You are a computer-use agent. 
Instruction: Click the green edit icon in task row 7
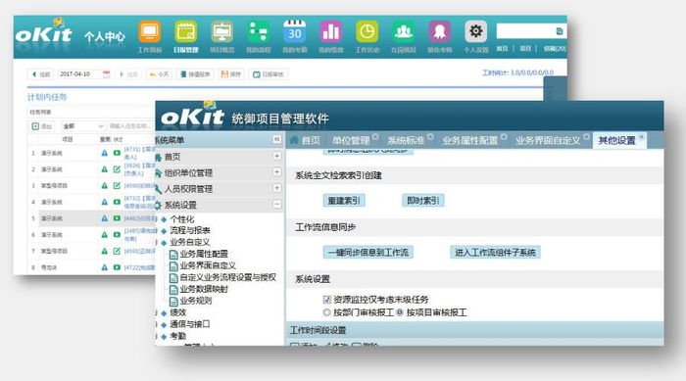coord(117,251)
